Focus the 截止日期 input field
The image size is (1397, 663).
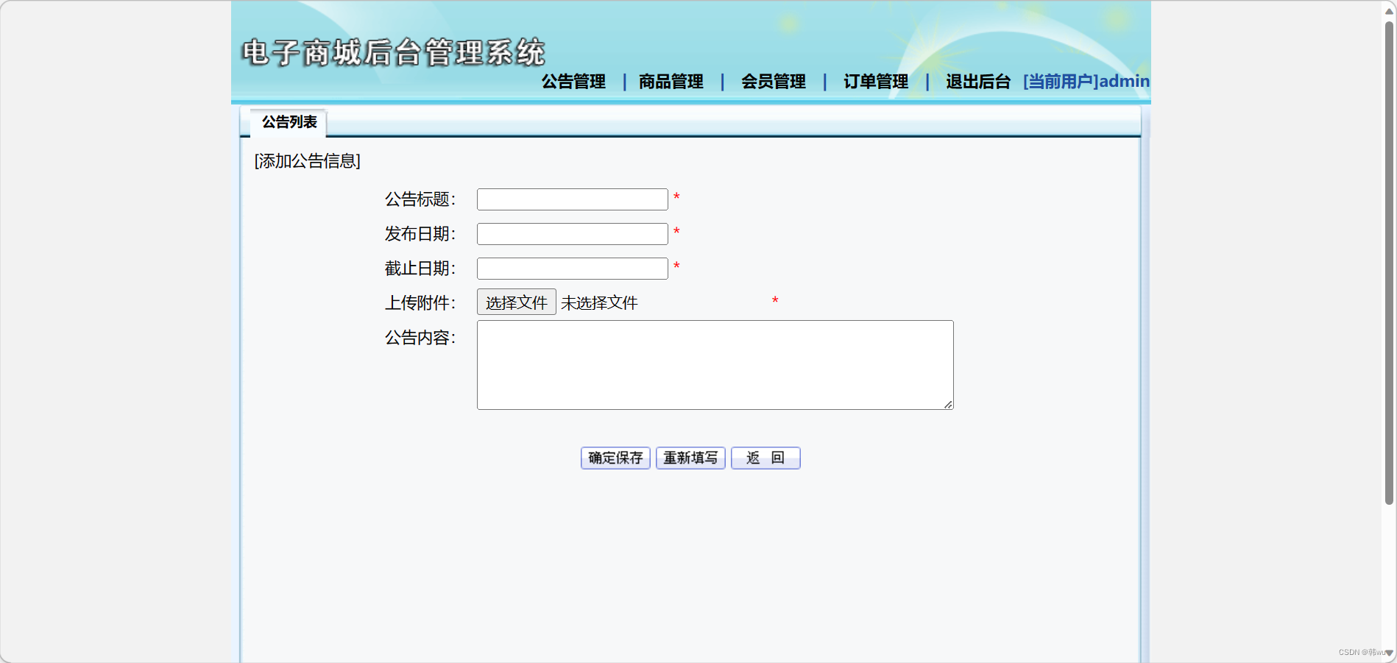572,269
